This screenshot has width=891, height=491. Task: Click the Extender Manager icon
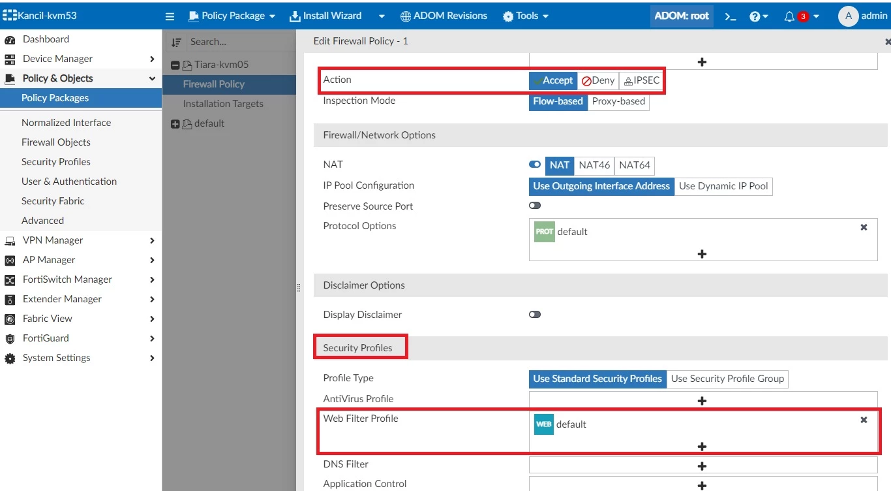[x=10, y=299]
